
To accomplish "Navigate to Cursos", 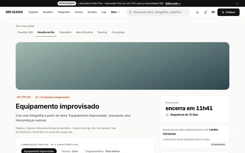I will pos(79,12).
